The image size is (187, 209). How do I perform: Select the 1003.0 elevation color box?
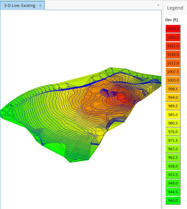pyautogui.click(x=173, y=80)
